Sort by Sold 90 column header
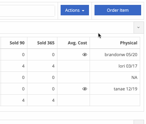146x124 pixels. 17,43
